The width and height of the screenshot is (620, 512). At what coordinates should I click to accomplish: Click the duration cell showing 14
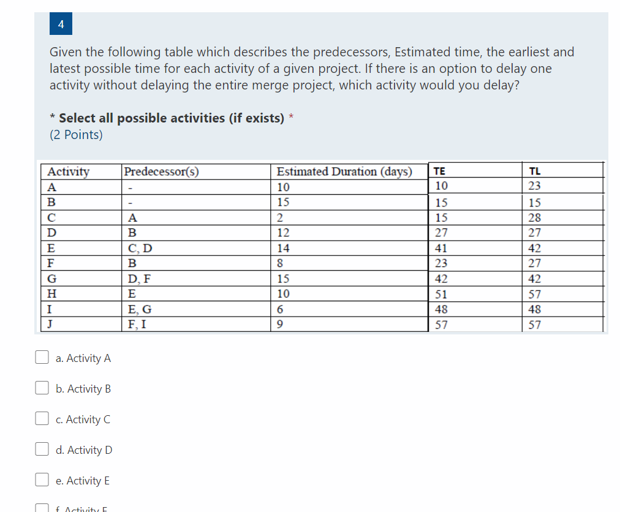point(282,248)
